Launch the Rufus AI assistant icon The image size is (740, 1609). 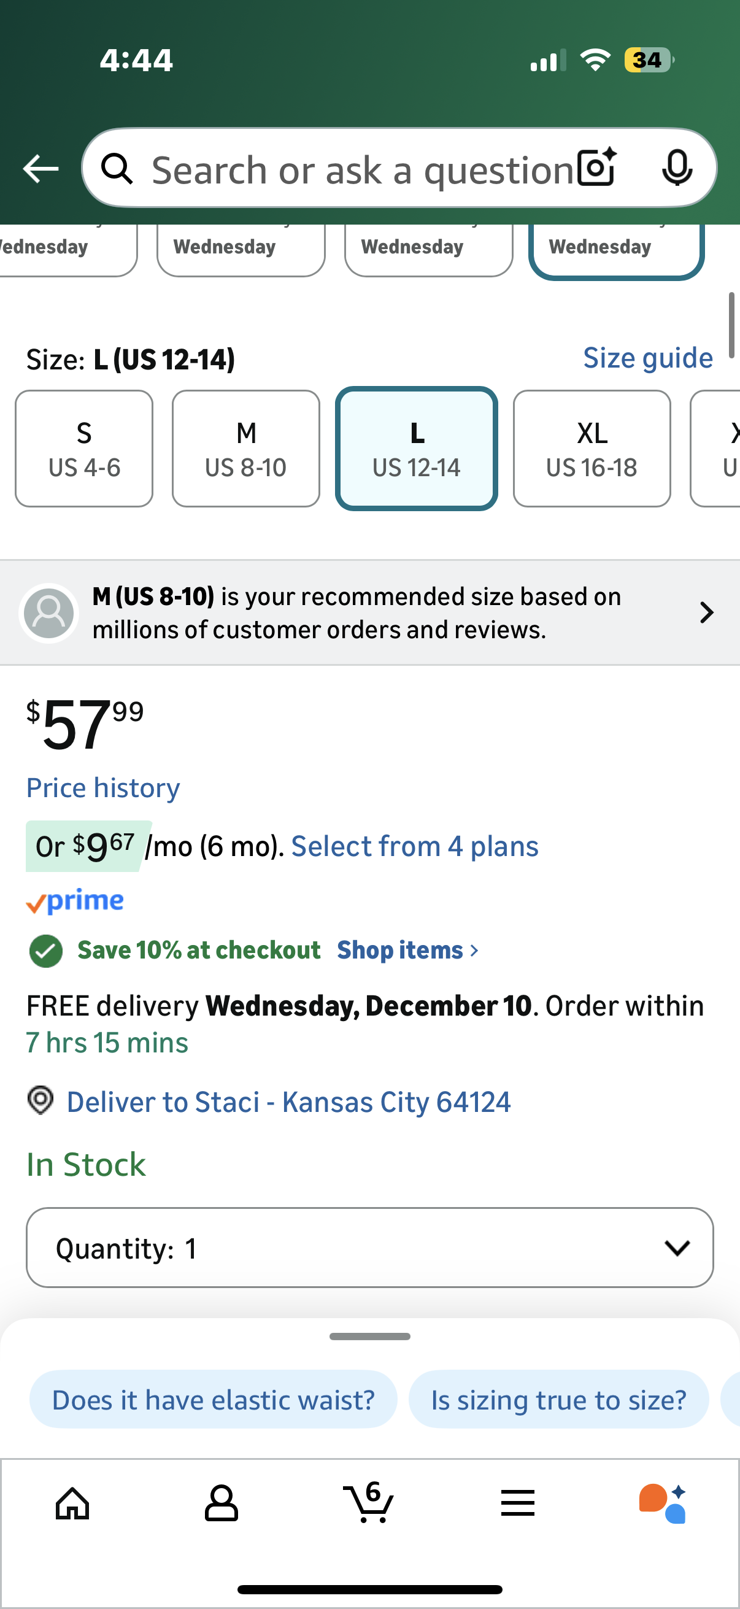(663, 1503)
